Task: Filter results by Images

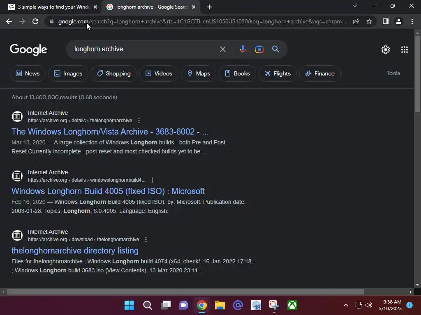Action: coord(68,73)
